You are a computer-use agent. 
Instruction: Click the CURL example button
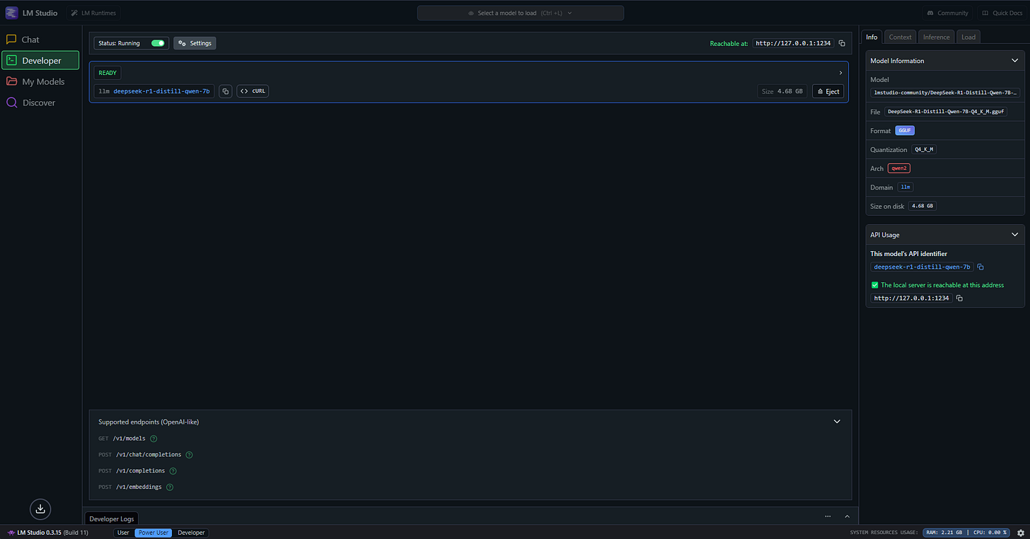(x=253, y=91)
